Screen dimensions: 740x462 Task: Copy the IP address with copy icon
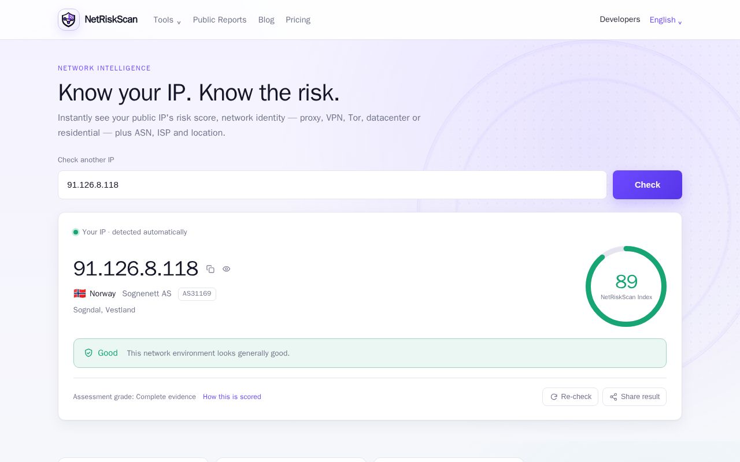point(210,269)
